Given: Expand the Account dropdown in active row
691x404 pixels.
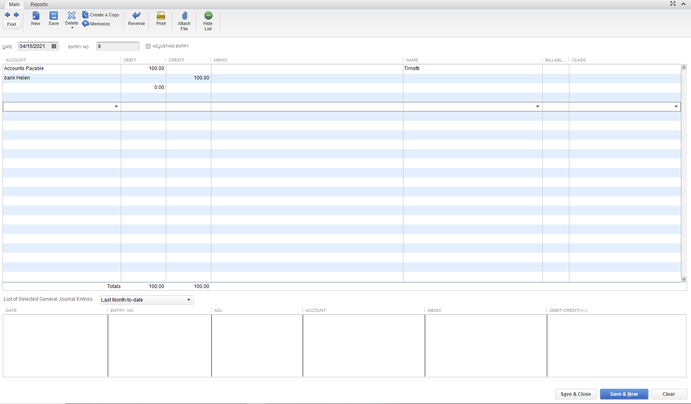Looking at the screenshot, I should 116,107.
